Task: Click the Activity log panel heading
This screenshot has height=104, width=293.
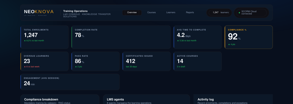Action: [x=206, y=99]
